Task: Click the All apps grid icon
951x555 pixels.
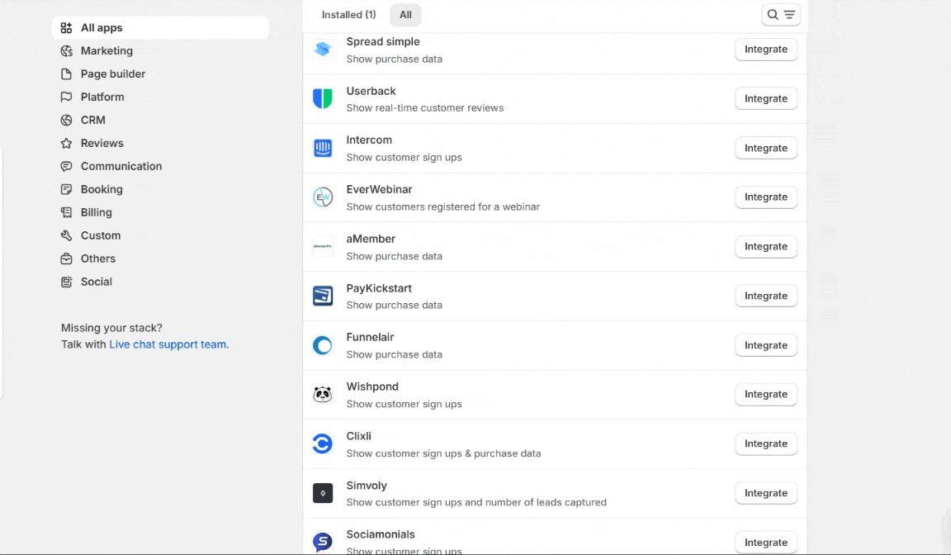Action: [66, 28]
